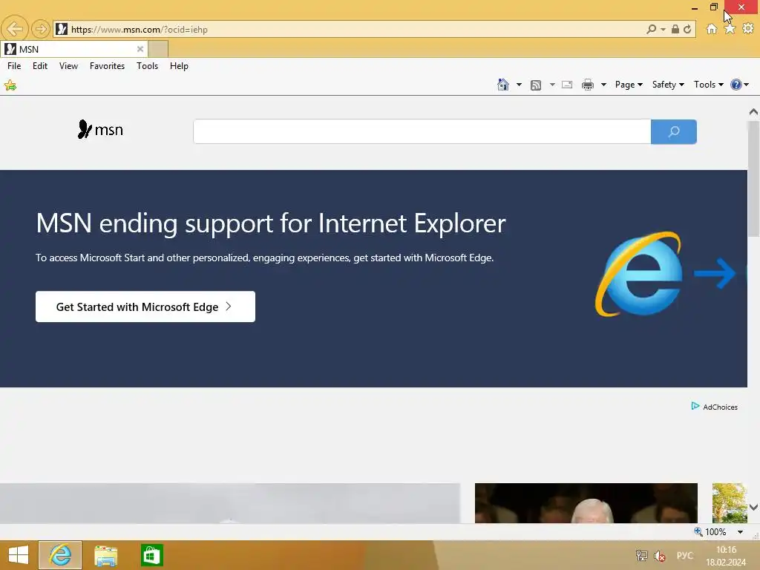Open the Tools dropdown in command bar
The image size is (760, 570).
tap(709, 85)
